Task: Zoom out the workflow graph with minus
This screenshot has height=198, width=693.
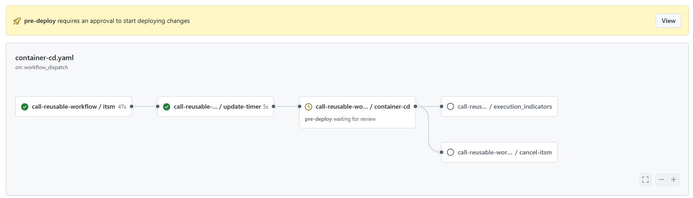Action: coord(661,180)
